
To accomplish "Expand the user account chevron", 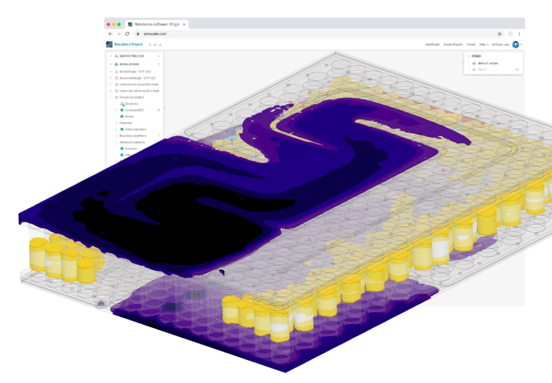I will tap(522, 45).
